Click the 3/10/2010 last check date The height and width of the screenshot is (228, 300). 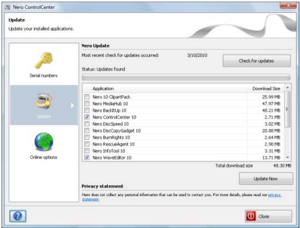[x=197, y=55]
